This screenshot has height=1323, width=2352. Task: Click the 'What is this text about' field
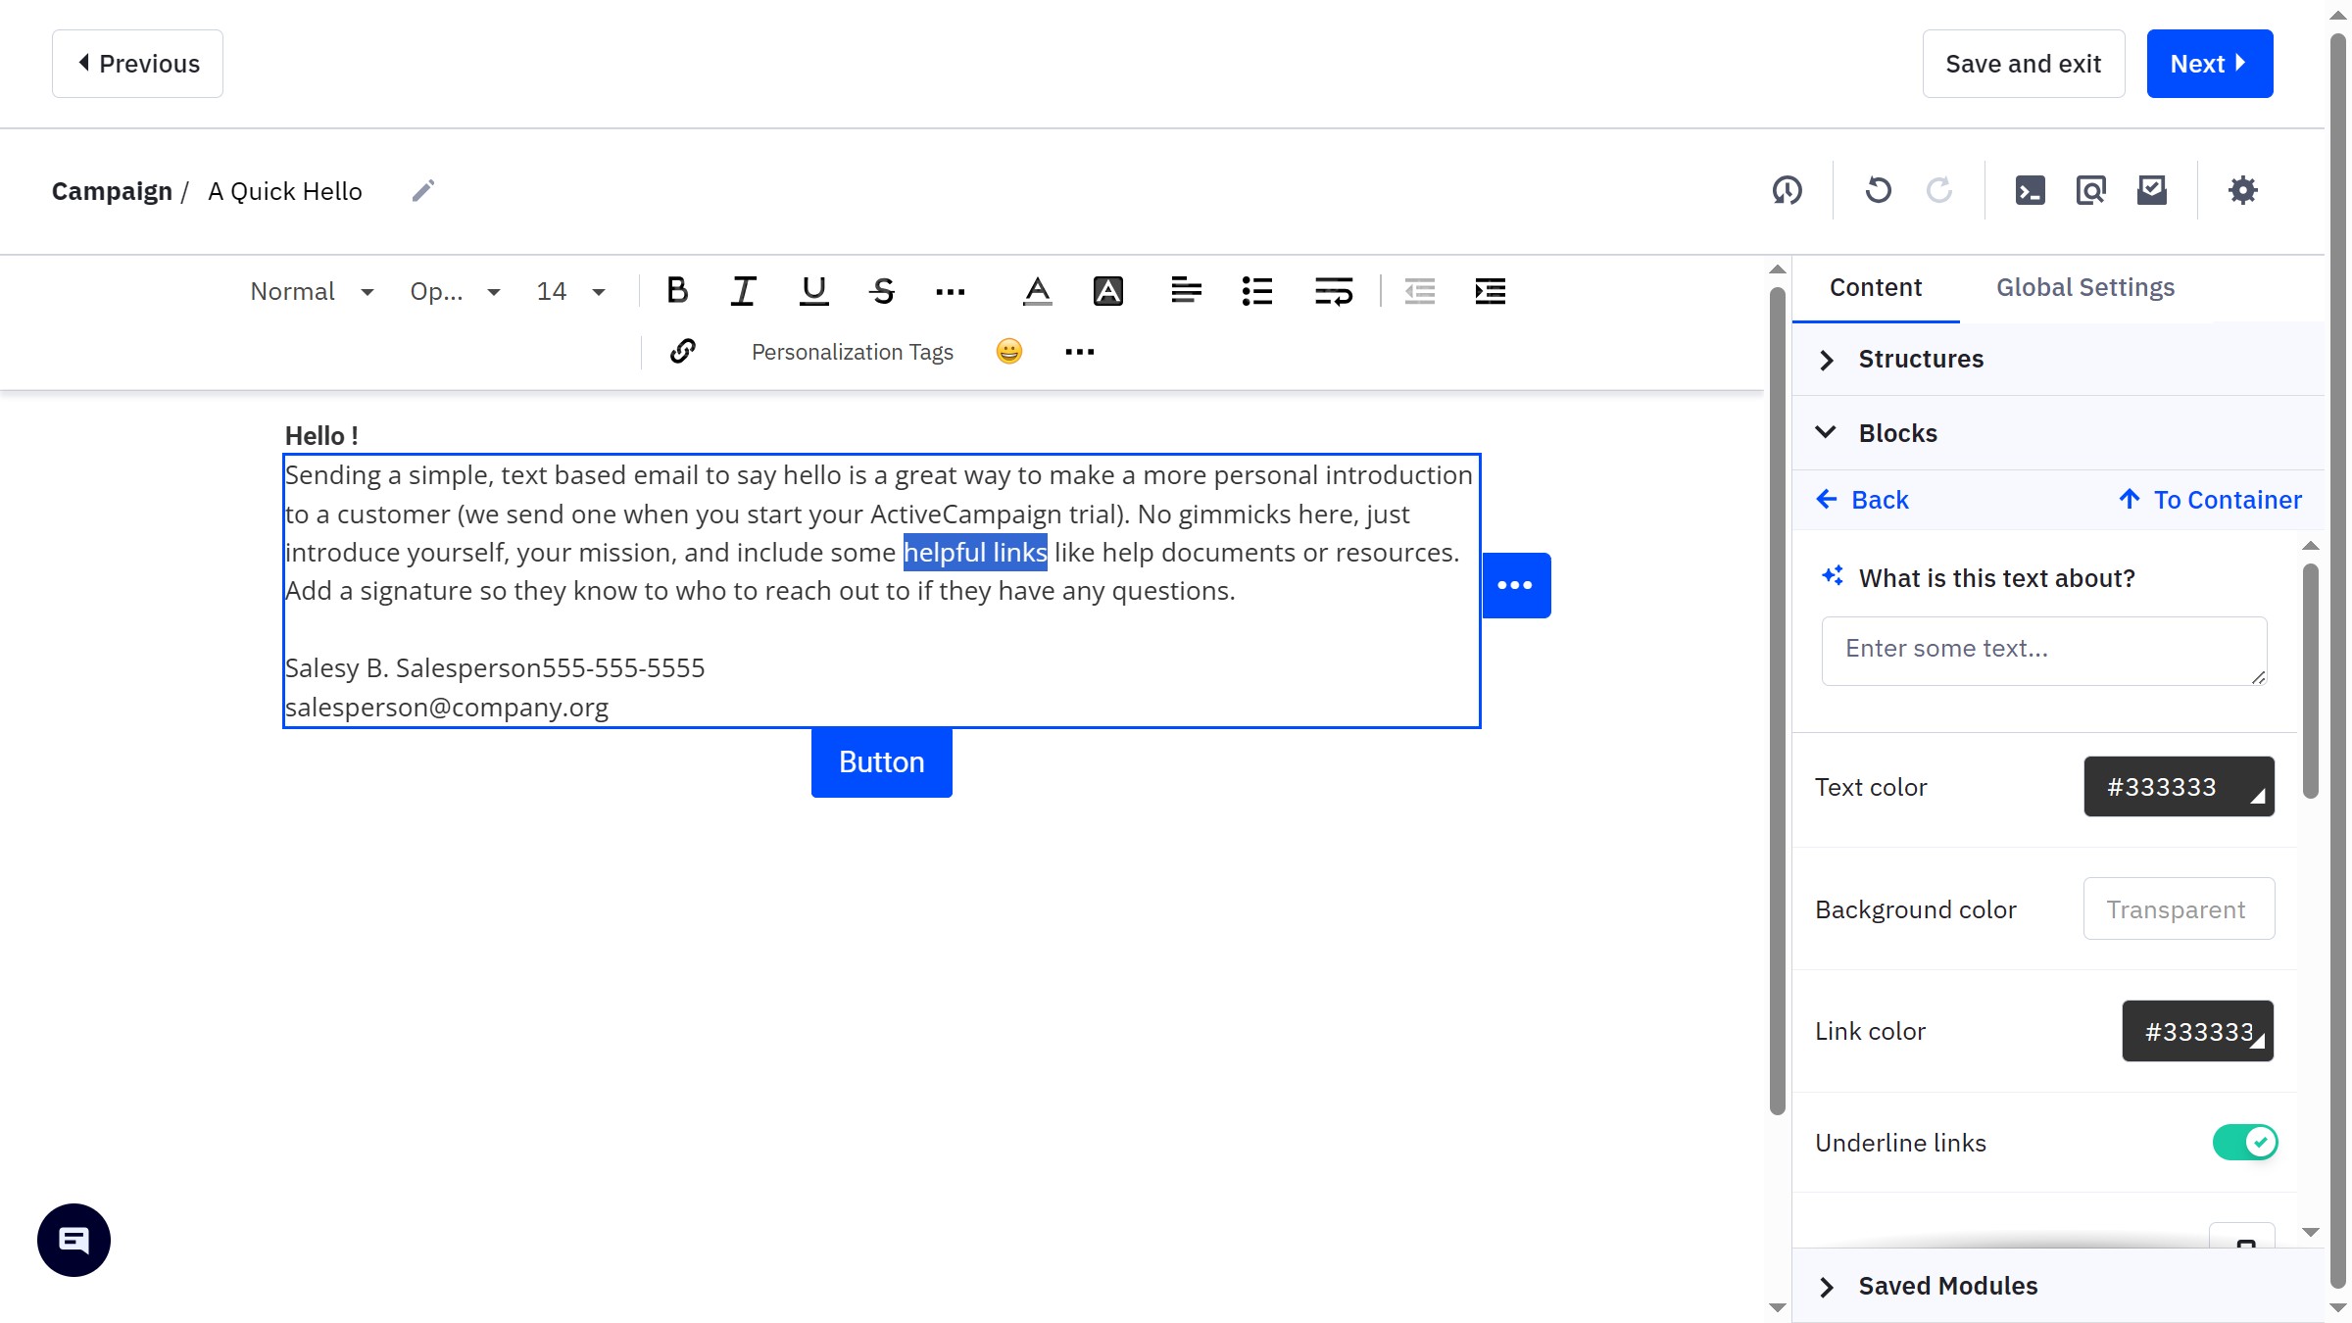pos(2043,650)
